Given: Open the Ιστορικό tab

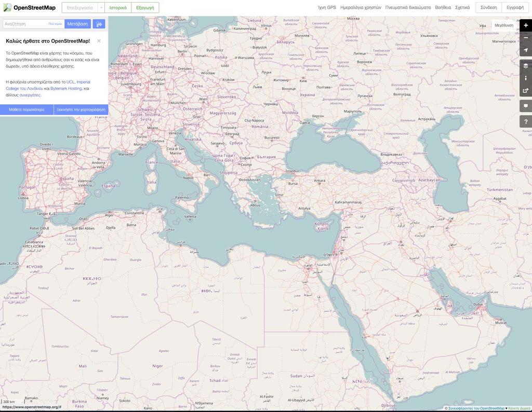Looking at the screenshot, I should [x=118, y=7].
